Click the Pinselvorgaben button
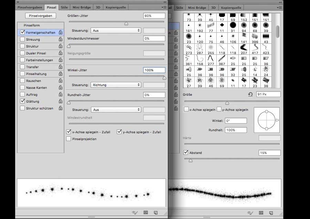This screenshot has width=310, height=219. pos(41,15)
